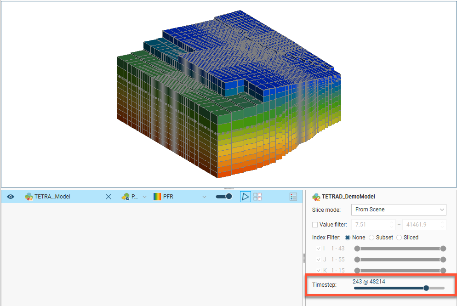Toggle the red grid block edges icon
The image size is (457, 306).
point(257,197)
